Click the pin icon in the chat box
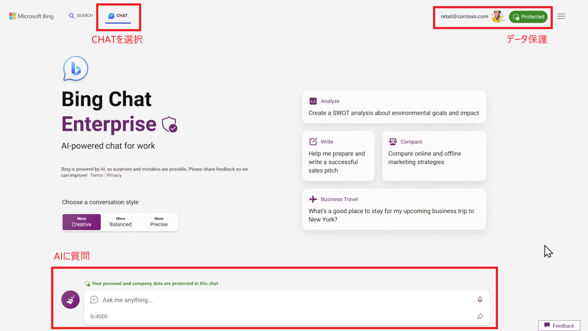This screenshot has height=331, width=588. 480,316
